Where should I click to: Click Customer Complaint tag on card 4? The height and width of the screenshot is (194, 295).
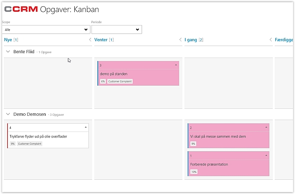point(29,144)
